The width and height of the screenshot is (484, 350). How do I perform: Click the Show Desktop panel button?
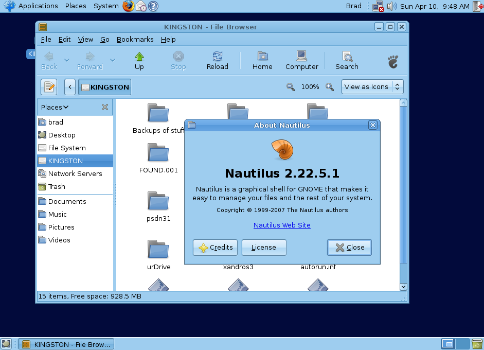click(x=6, y=344)
